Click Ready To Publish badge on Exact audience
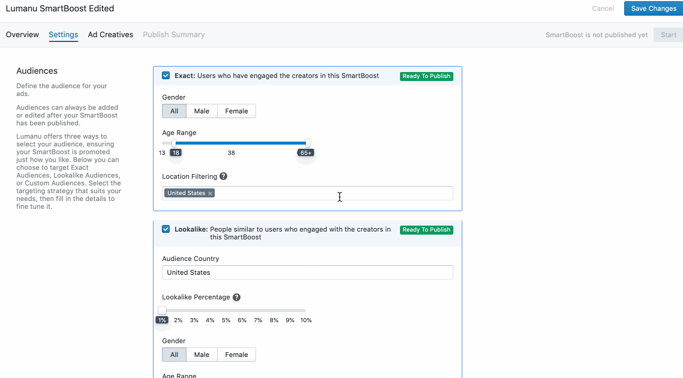This screenshot has width=683, height=378. coord(426,76)
